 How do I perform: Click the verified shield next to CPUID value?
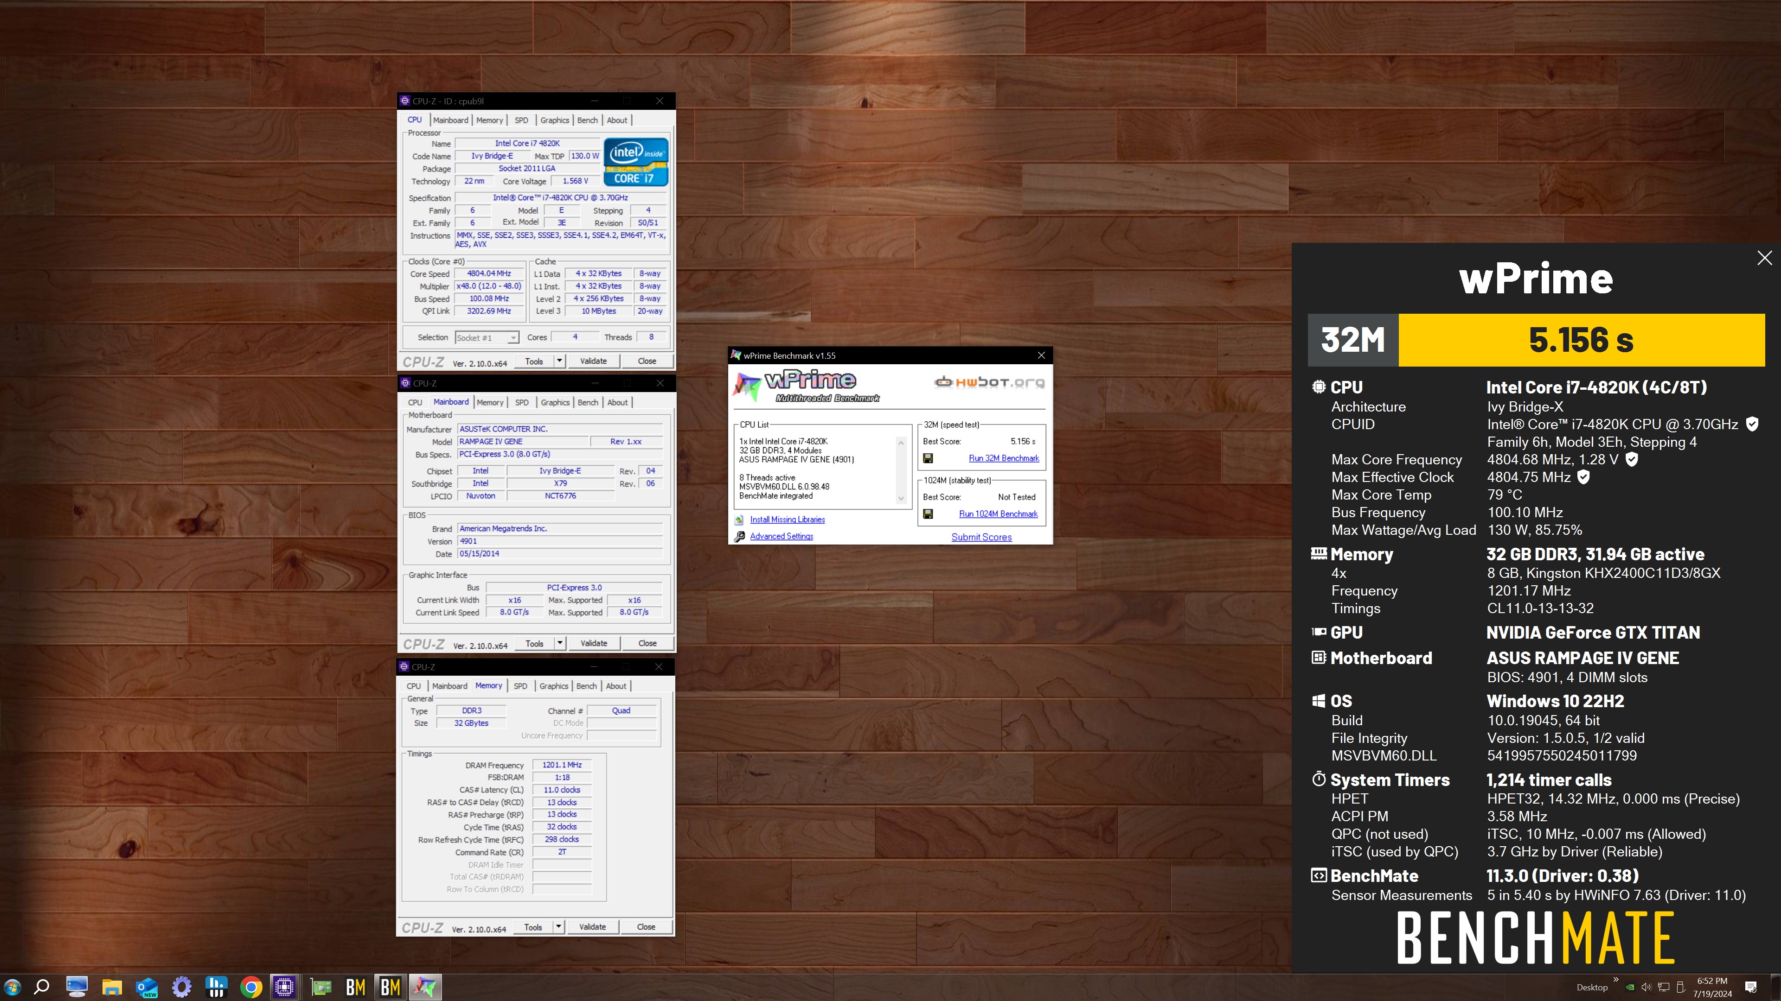(x=1752, y=424)
